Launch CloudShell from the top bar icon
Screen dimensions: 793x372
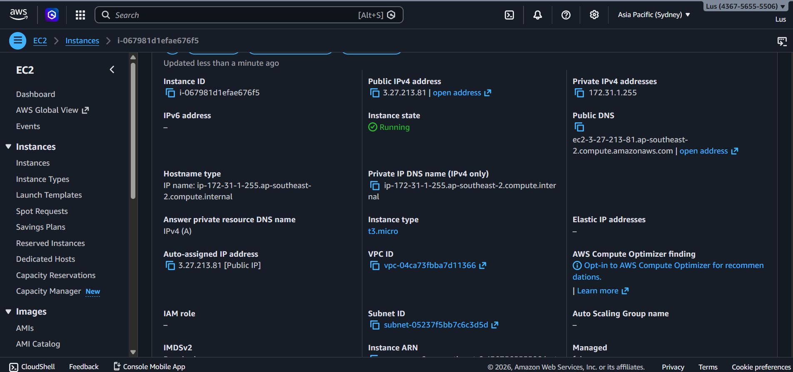(x=509, y=15)
